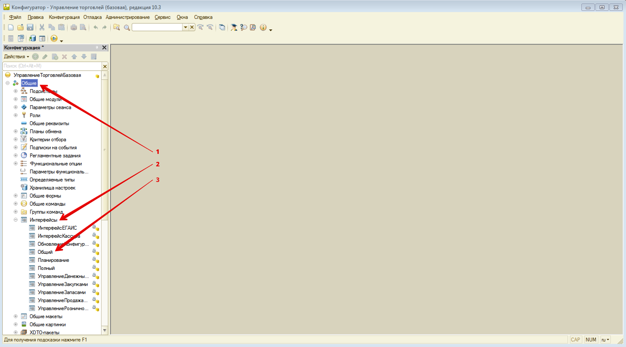
Task: Click the Поиск (Ctrl+Alt+M) search field
Action: click(x=51, y=66)
